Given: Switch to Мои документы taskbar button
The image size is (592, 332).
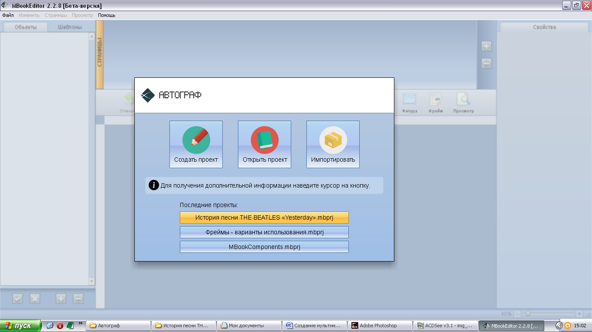Looking at the screenshot, I should coord(250,326).
